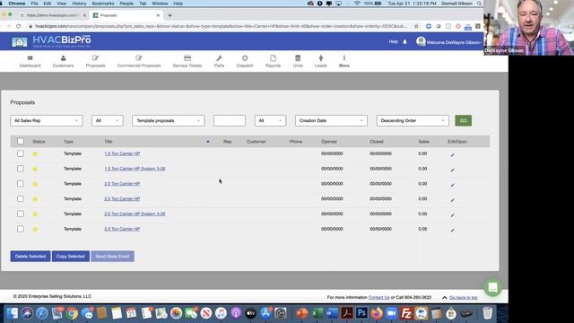Open Zoom from the dock
574x323 pixels.
point(391,313)
